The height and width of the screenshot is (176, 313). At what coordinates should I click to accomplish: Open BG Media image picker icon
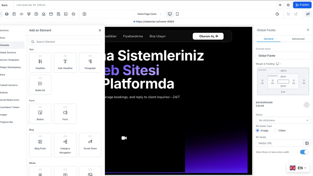[307, 143]
